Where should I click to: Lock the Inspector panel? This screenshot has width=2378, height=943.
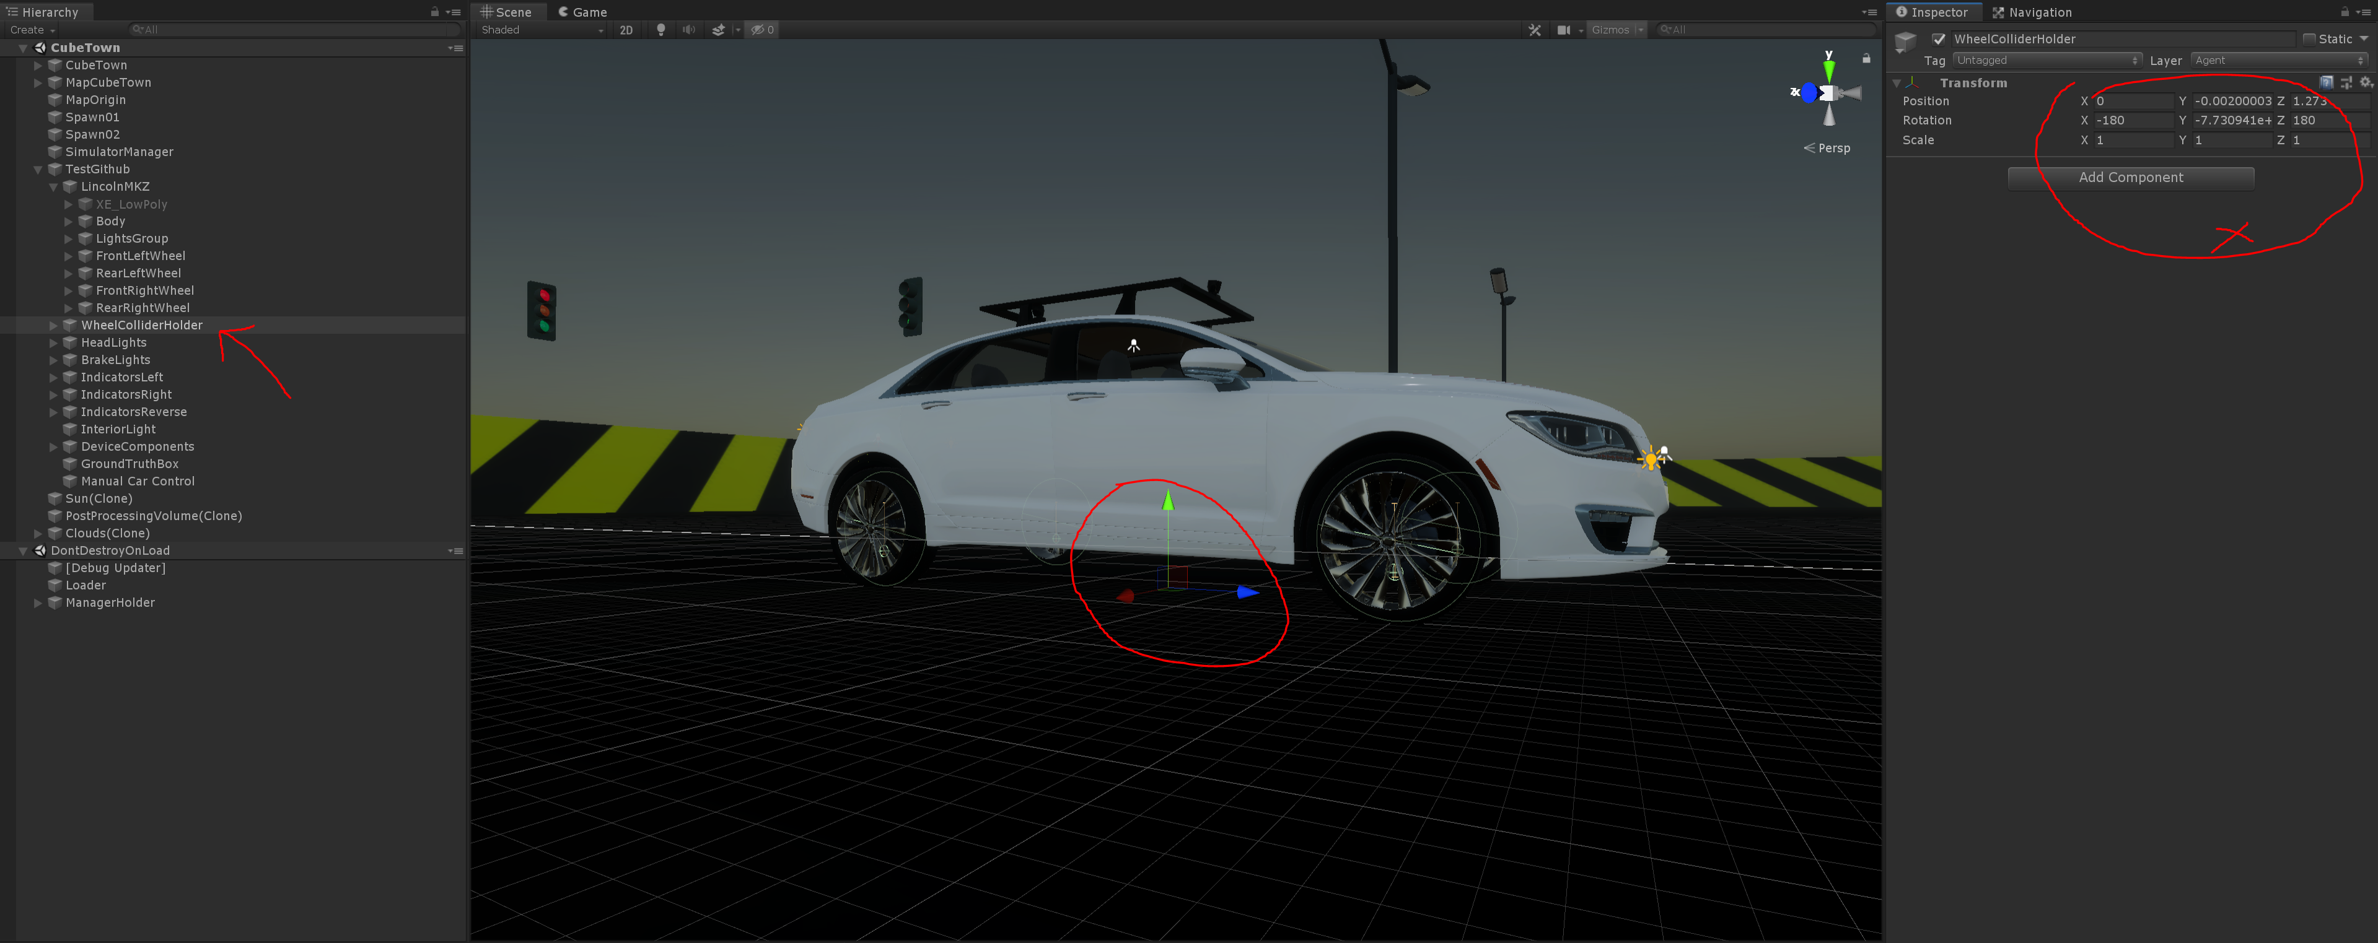[2344, 12]
